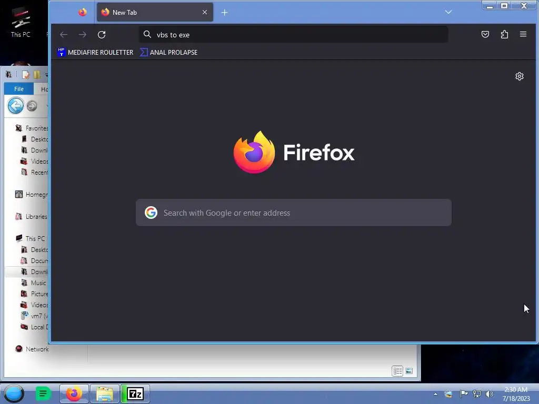
Task: Show hidden tray icons arrow
Action: (x=435, y=394)
